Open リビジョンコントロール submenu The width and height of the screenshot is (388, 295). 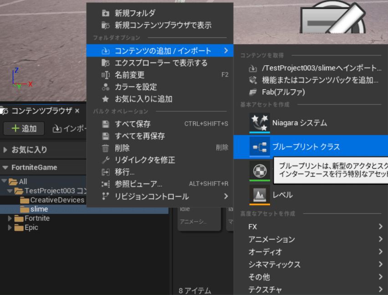[160, 197]
